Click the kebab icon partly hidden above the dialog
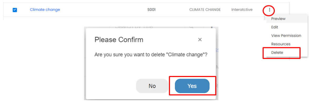The height and width of the screenshot is (108, 309). [x=212, y=27]
